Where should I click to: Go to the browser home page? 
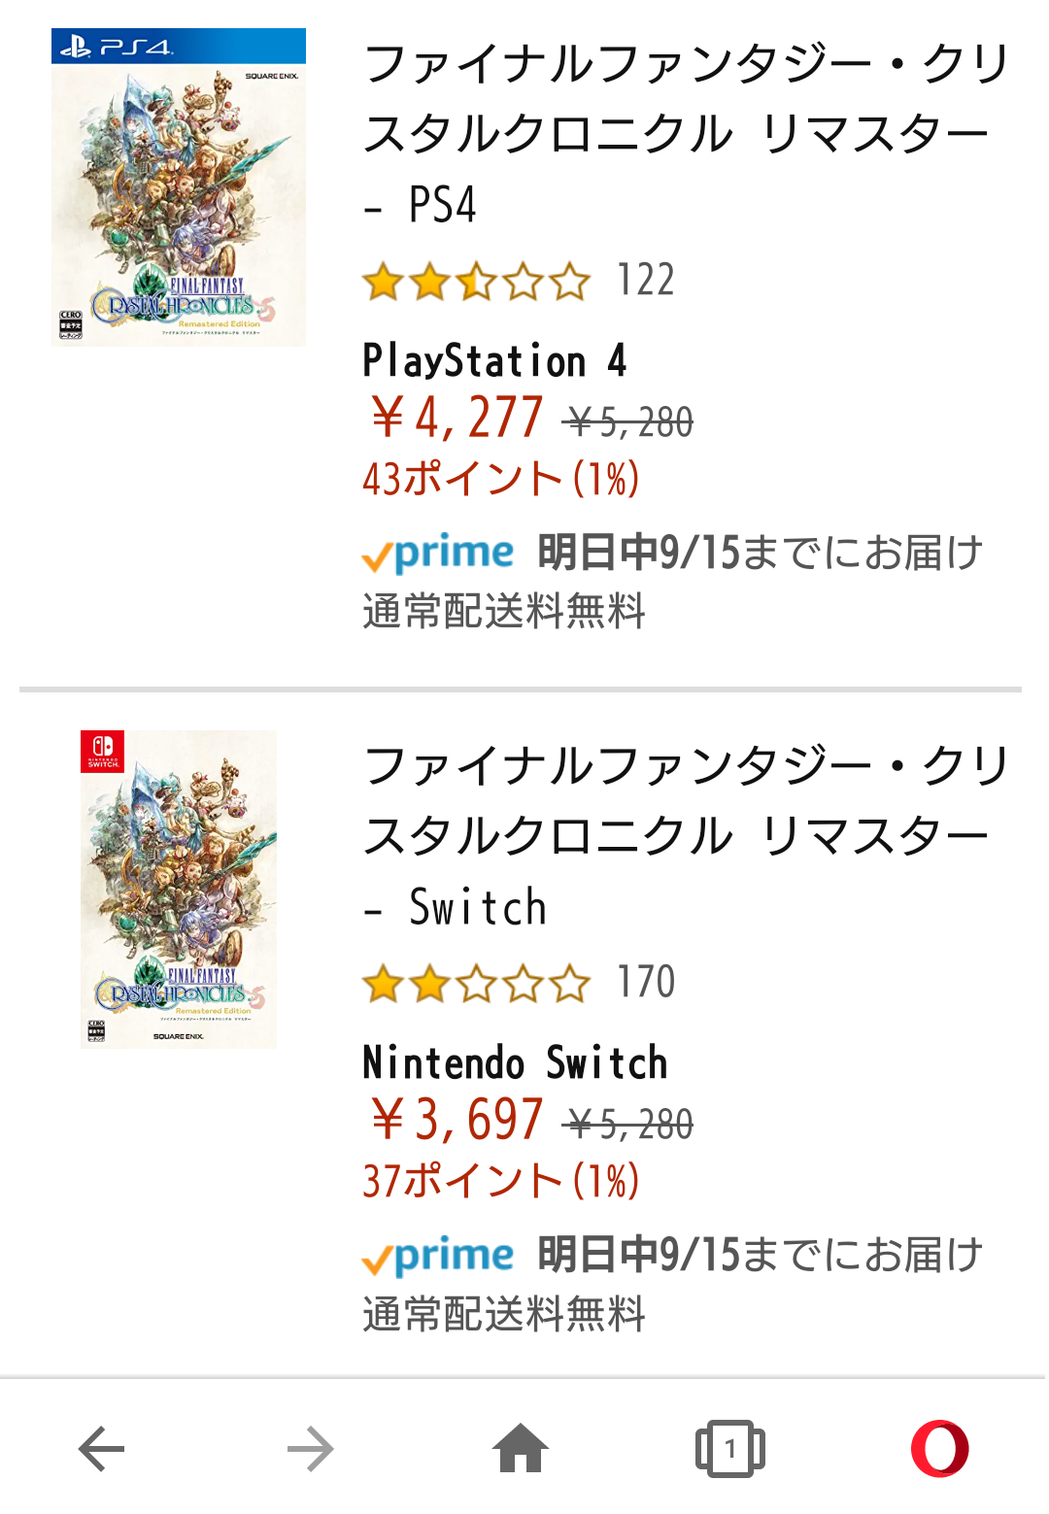[521, 1449]
